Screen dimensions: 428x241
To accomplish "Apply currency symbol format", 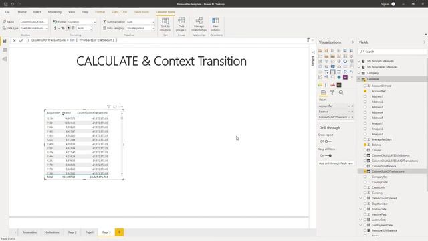I will (55, 28).
